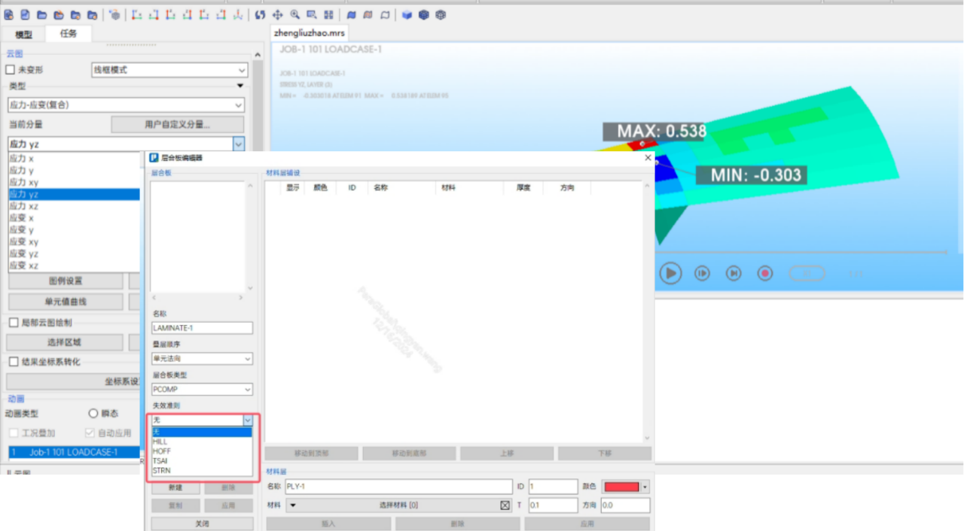Enable the 局部云图绘制 checkbox
The width and height of the screenshot is (964, 531).
click(x=14, y=323)
